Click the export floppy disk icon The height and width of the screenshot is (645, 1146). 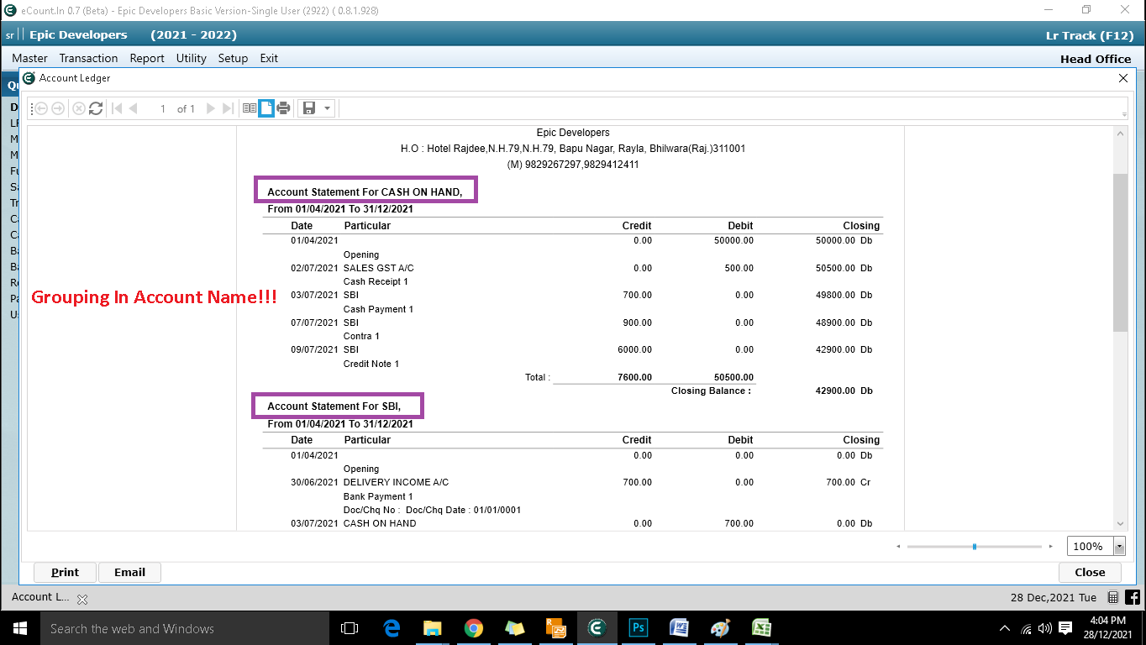click(x=309, y=108)
